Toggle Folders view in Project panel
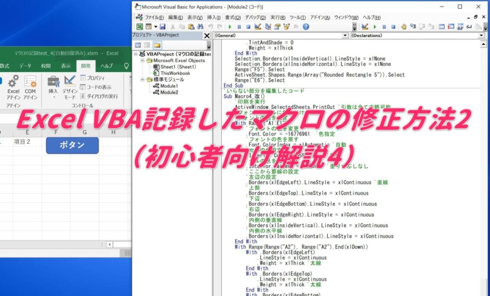Screen dimensions: 490x296 [x=157, y=45]
